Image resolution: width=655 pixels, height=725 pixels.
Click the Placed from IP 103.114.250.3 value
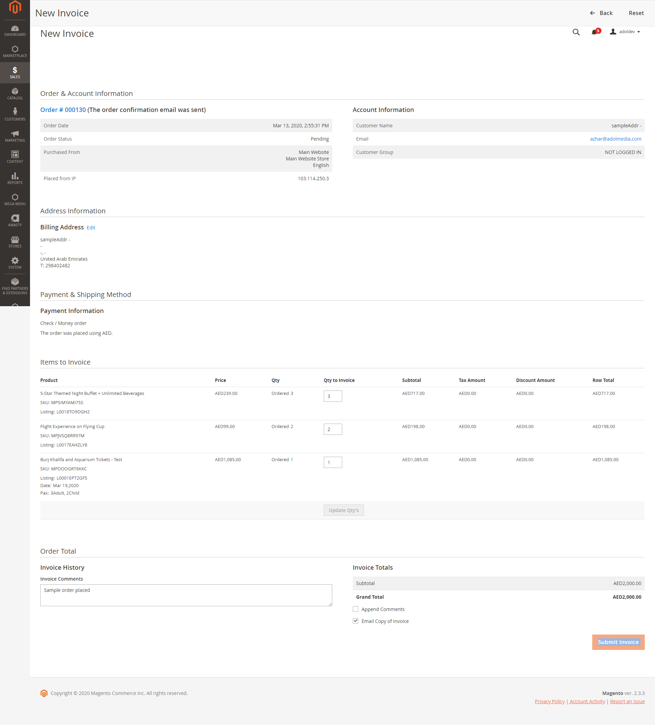click(313, 179)
